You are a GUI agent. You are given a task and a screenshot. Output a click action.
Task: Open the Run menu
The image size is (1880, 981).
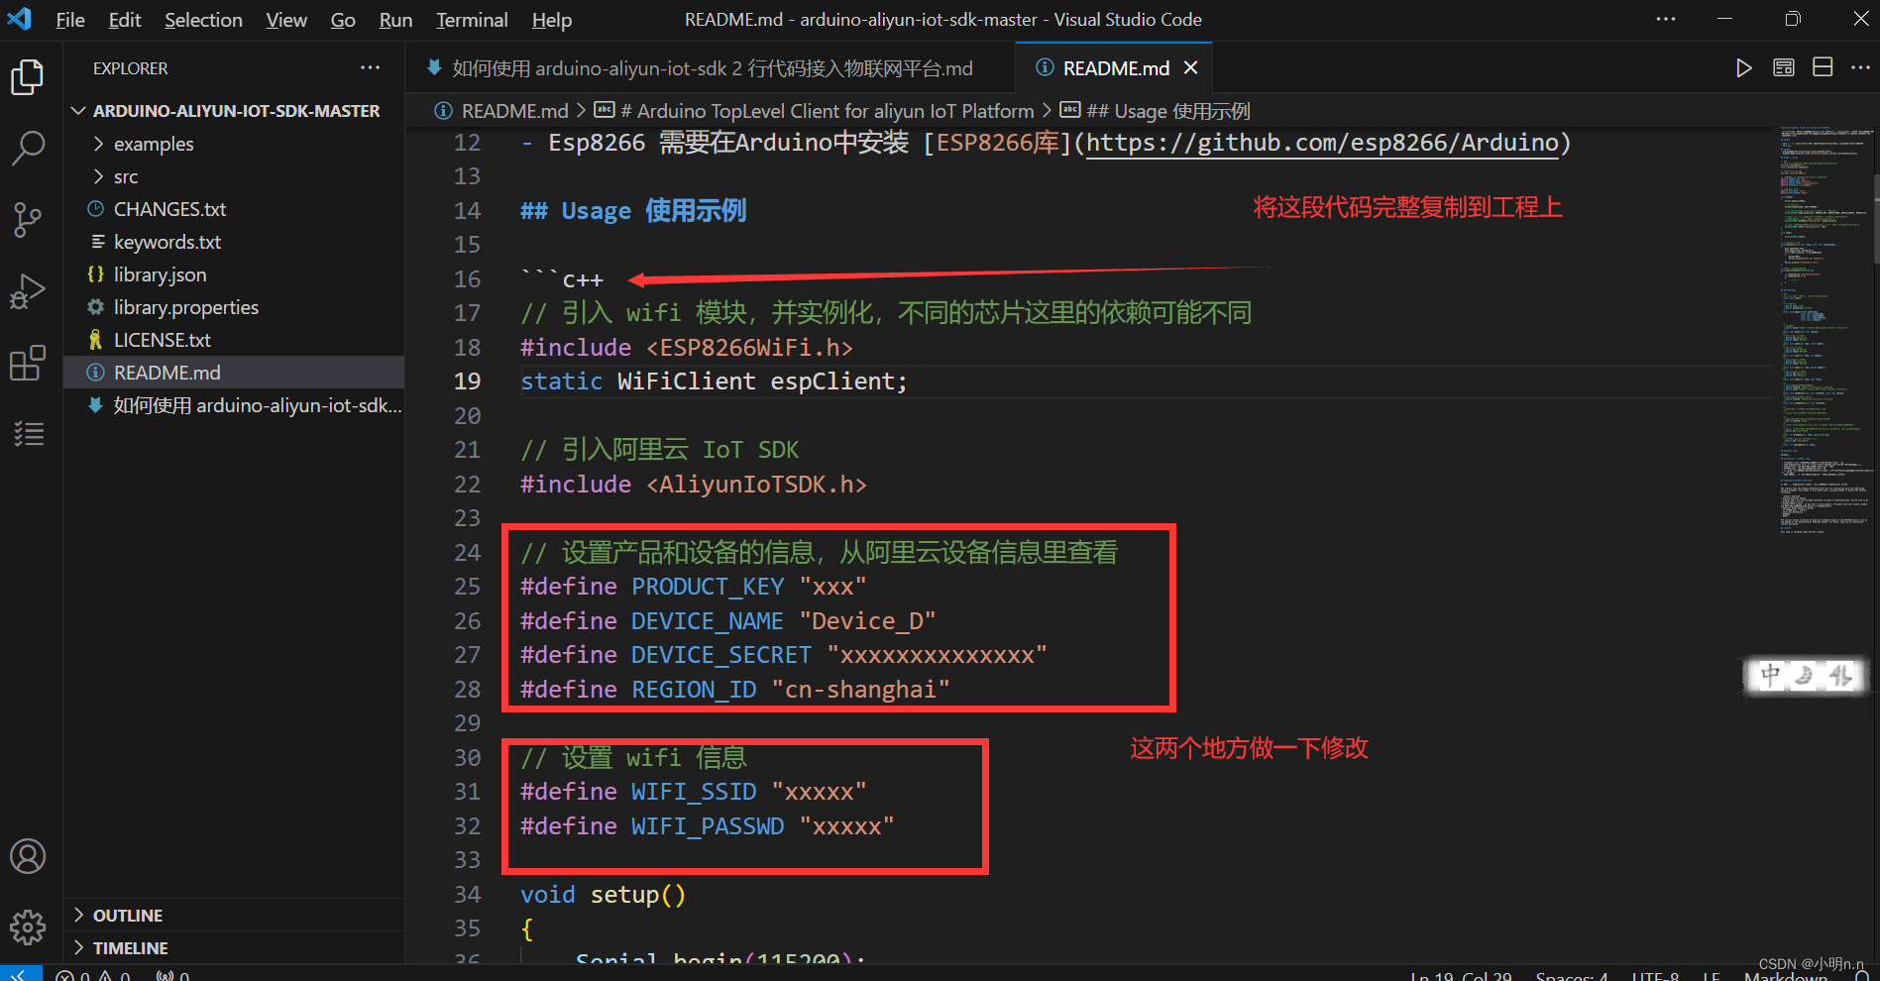(395, 20)
